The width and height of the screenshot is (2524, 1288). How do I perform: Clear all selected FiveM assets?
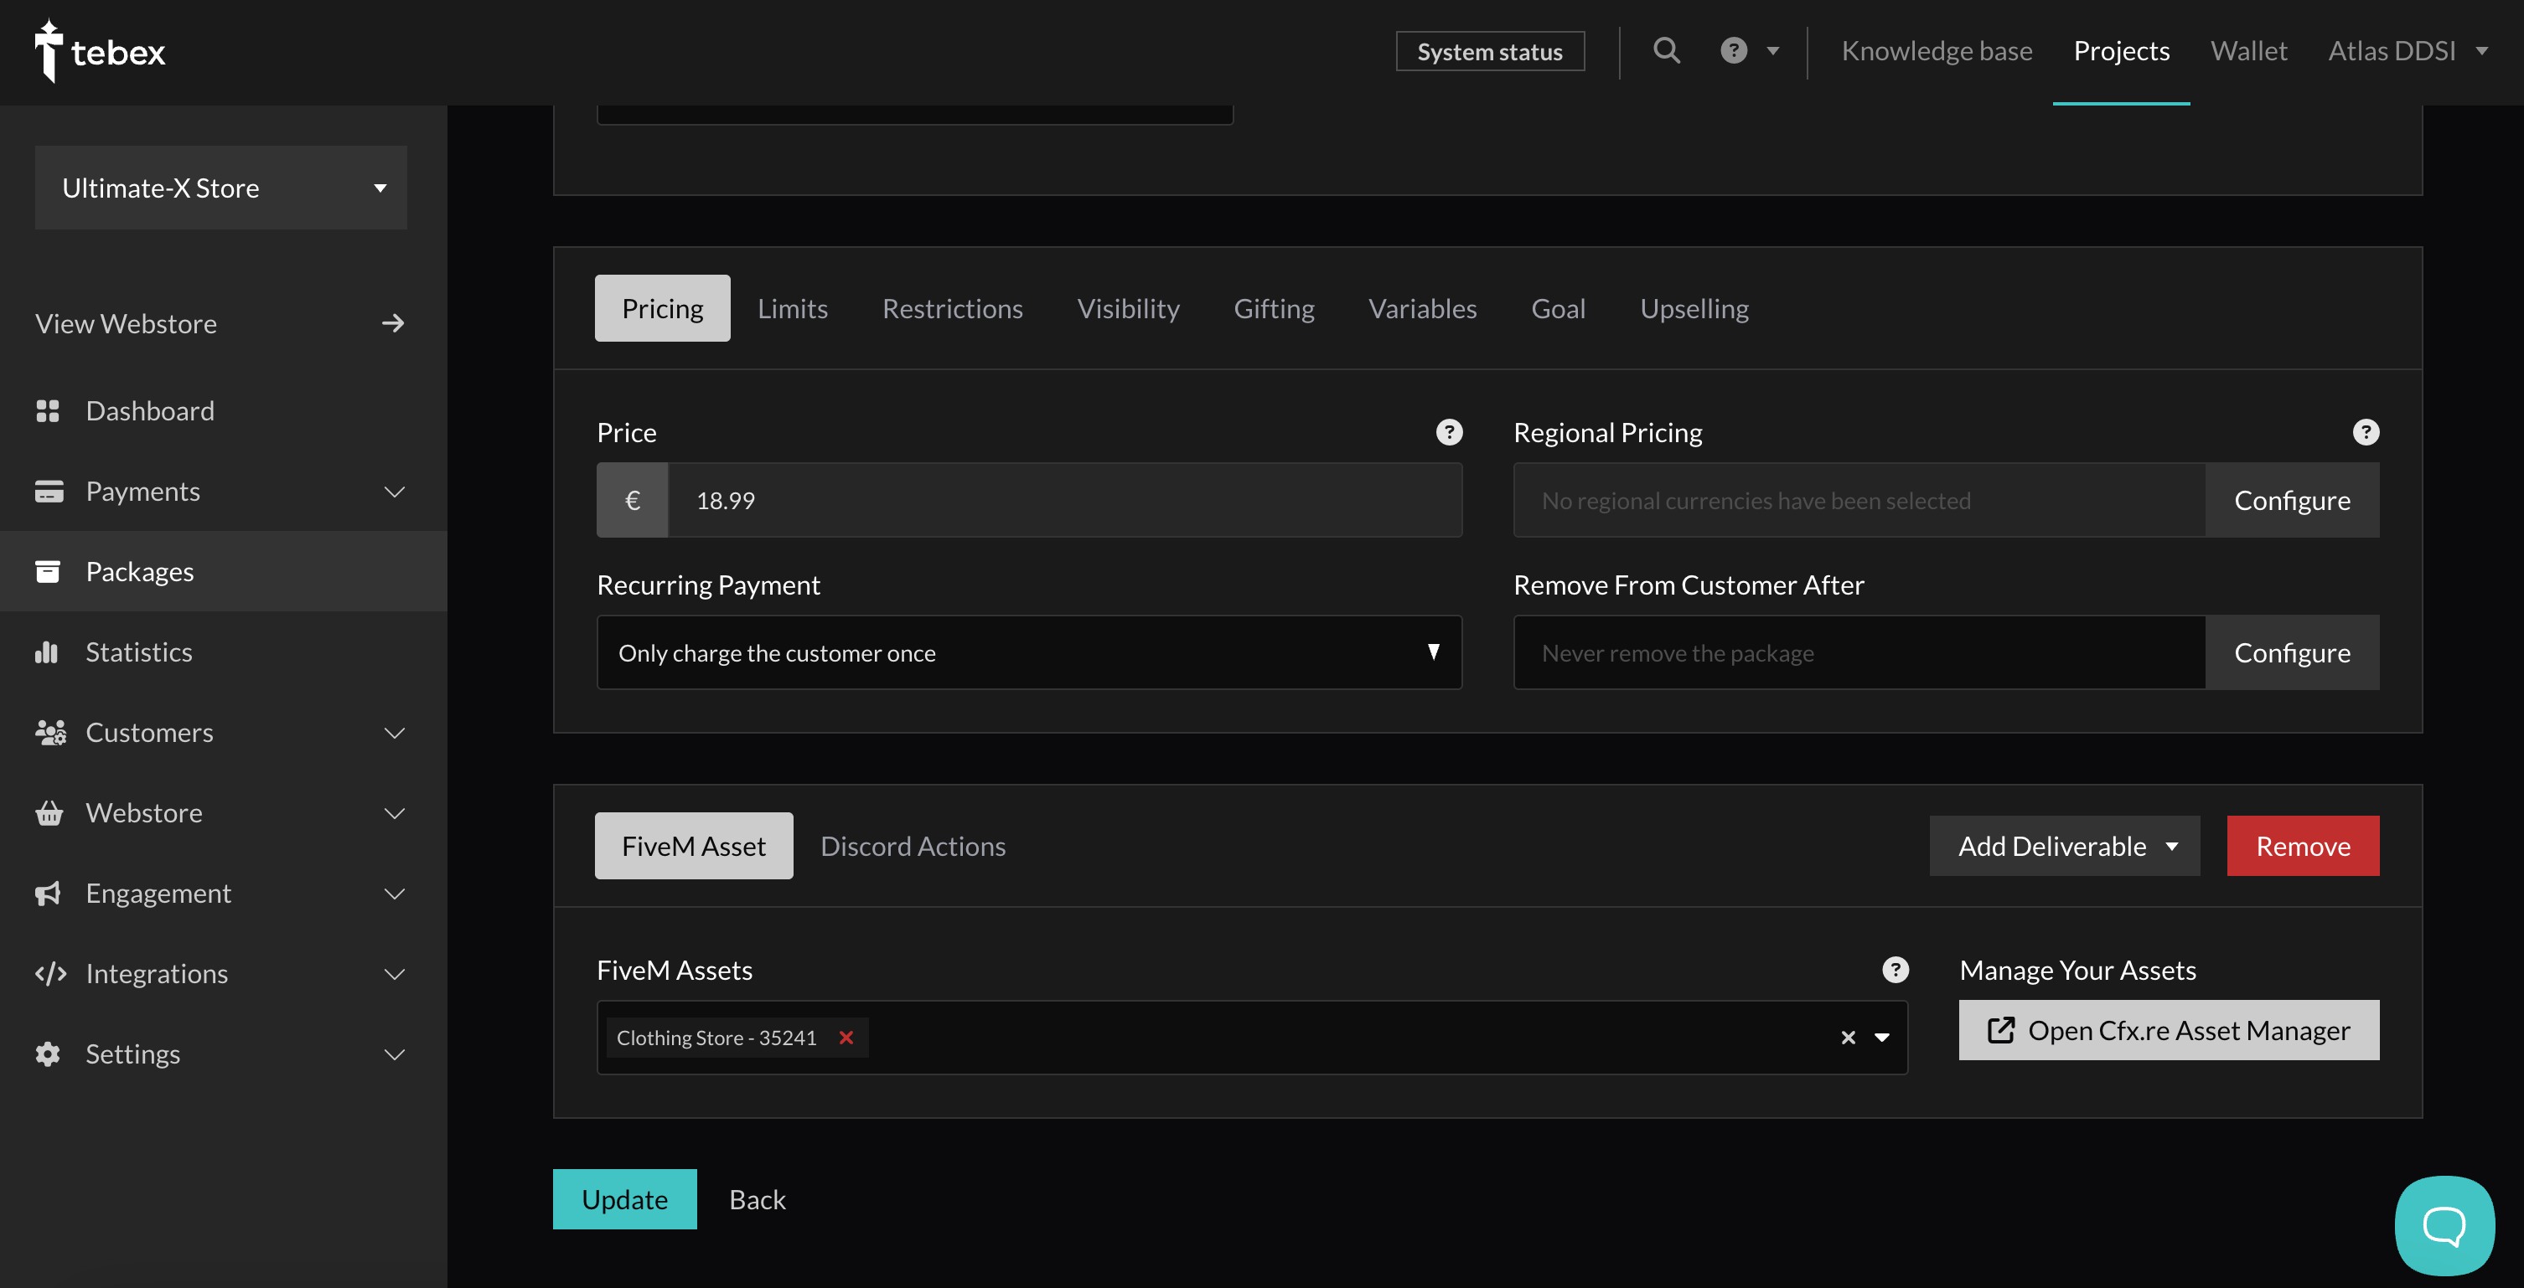tap(1848, 1038)
